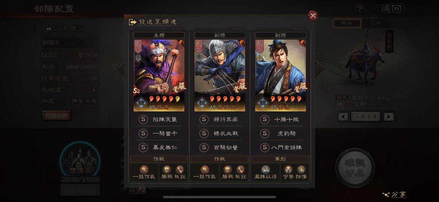Select the 張遼 general card
439x202 pixels.
[x=159, y=75]
